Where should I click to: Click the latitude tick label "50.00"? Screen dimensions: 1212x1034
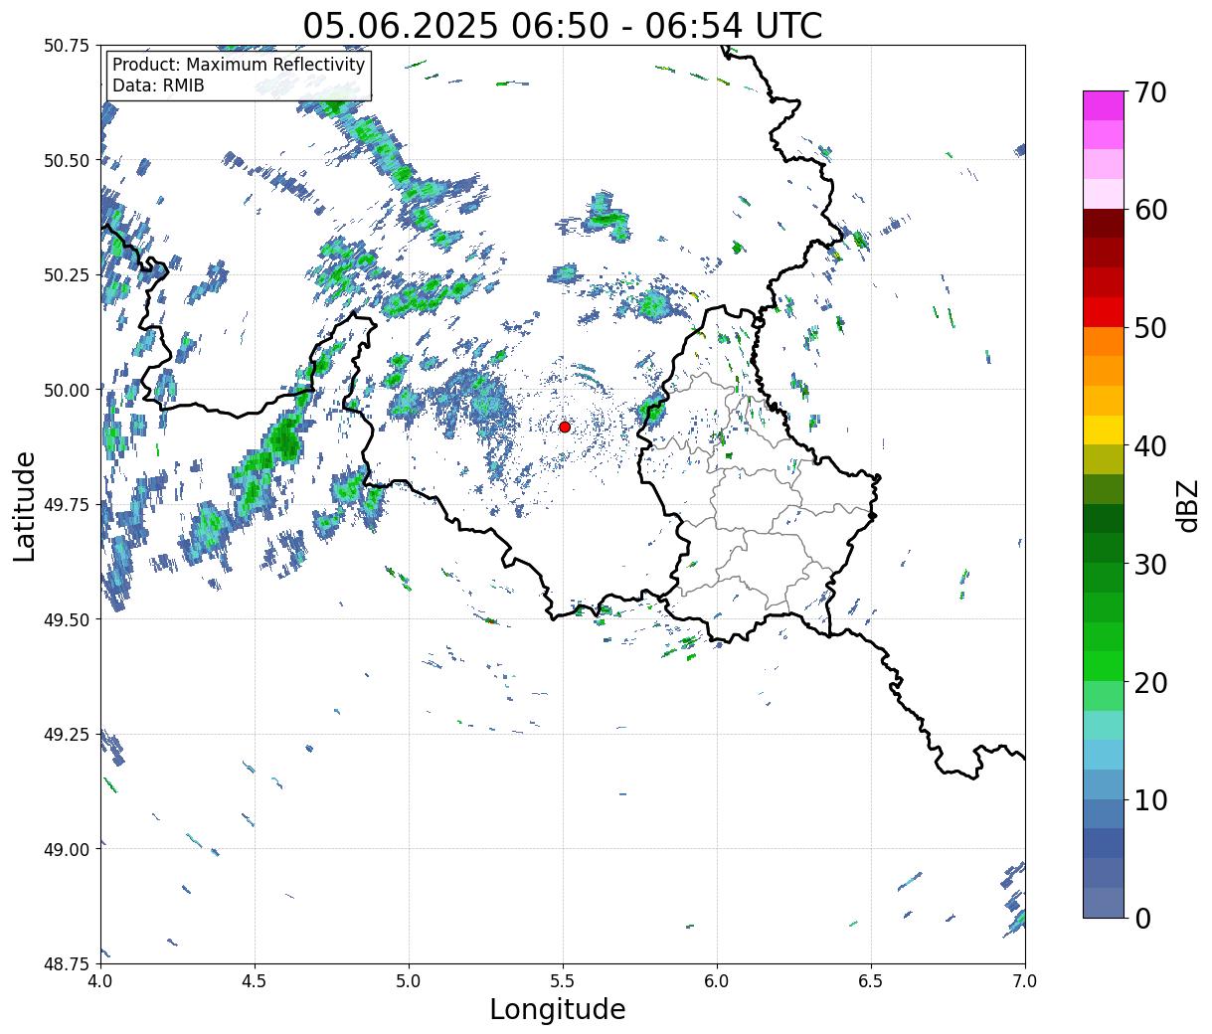coord(67,390)
